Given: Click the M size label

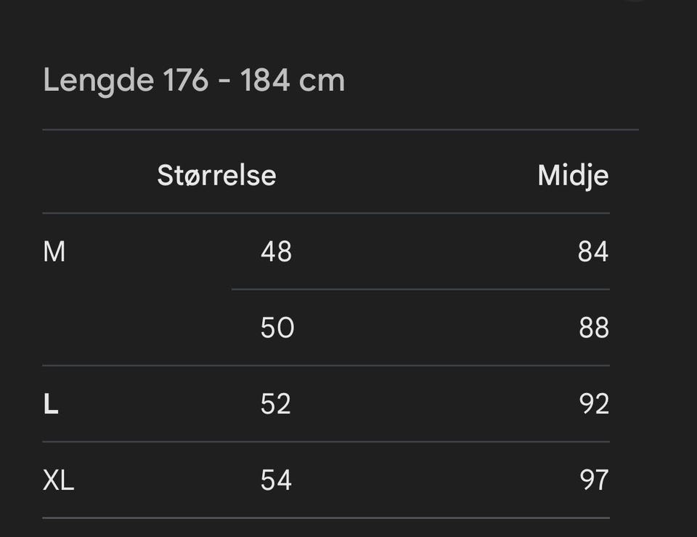Looking at the screenshot, I should point(54,251).
